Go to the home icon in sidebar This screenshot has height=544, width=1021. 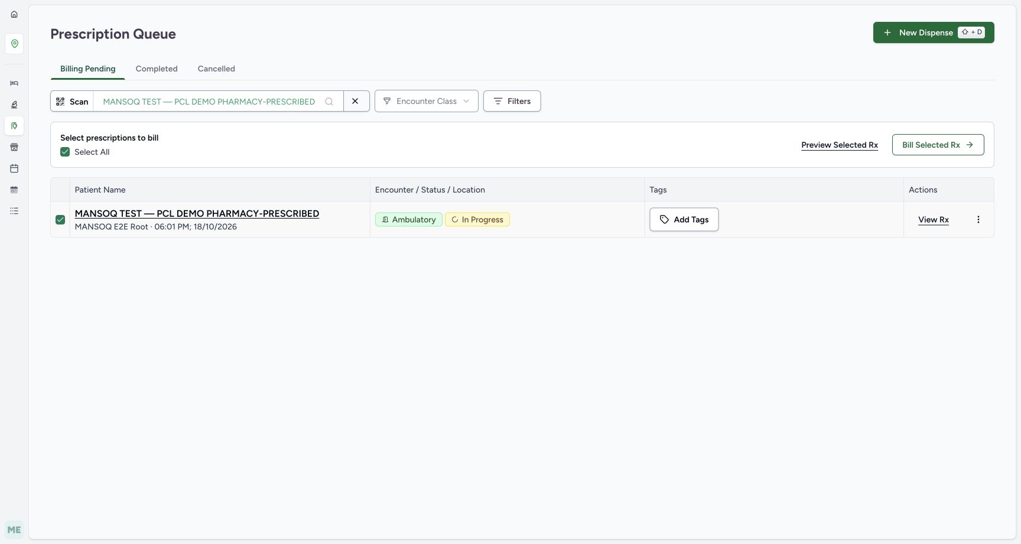(14, 14)
